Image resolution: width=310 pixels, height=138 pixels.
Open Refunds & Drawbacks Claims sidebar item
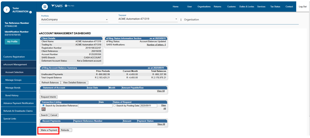pos(18,111)
